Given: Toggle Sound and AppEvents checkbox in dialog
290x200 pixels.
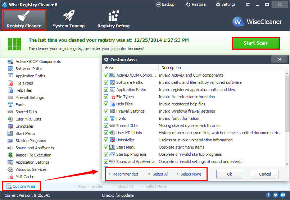Looking at the screenshot, I should [106, 162].
